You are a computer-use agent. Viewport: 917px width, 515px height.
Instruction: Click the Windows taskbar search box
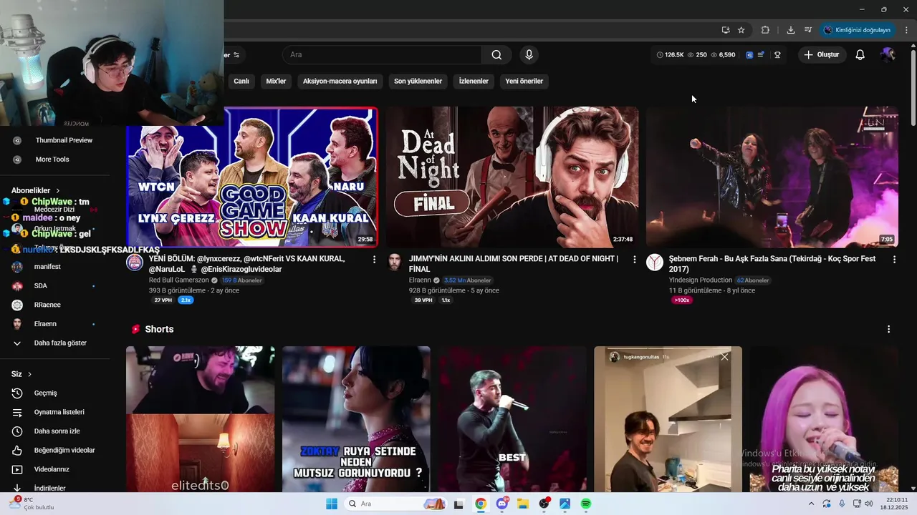(395, 504)
